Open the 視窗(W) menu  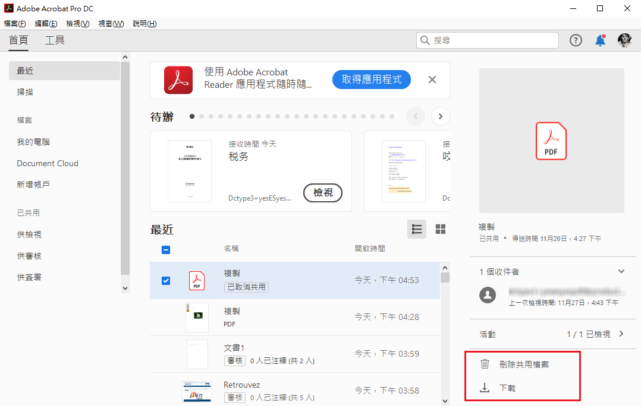(x=111, y=24)
